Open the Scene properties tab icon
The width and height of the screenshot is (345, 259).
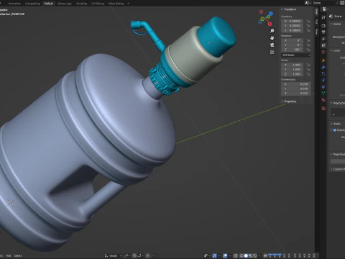pos(323,45)
